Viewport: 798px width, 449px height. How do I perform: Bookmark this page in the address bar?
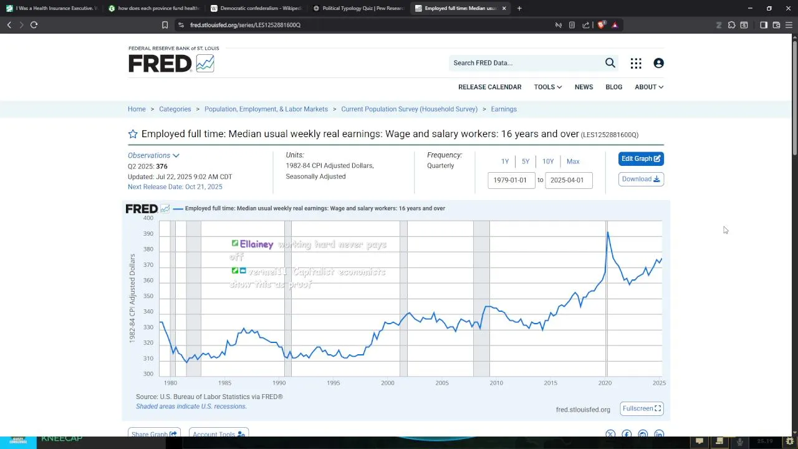(x=165, y=25)
